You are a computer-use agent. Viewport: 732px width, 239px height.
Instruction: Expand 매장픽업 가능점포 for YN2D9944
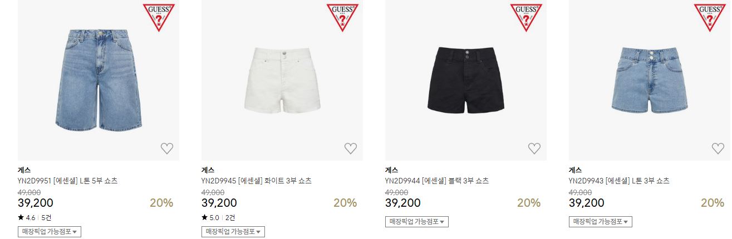click(x=417, y=222)
